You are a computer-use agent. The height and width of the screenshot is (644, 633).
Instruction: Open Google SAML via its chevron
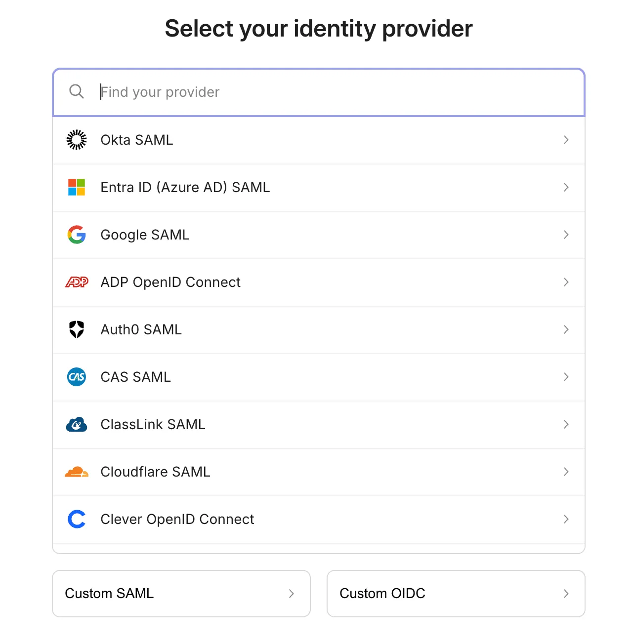pyautogui.click(x=566, y=235)
